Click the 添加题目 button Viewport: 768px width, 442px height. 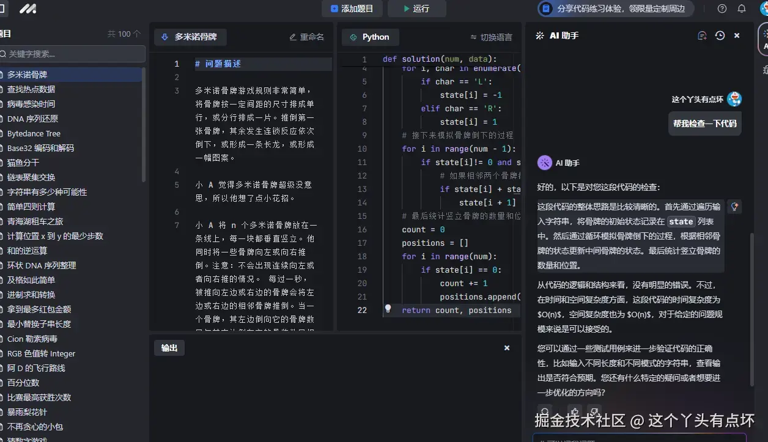[x=352, y=9]
